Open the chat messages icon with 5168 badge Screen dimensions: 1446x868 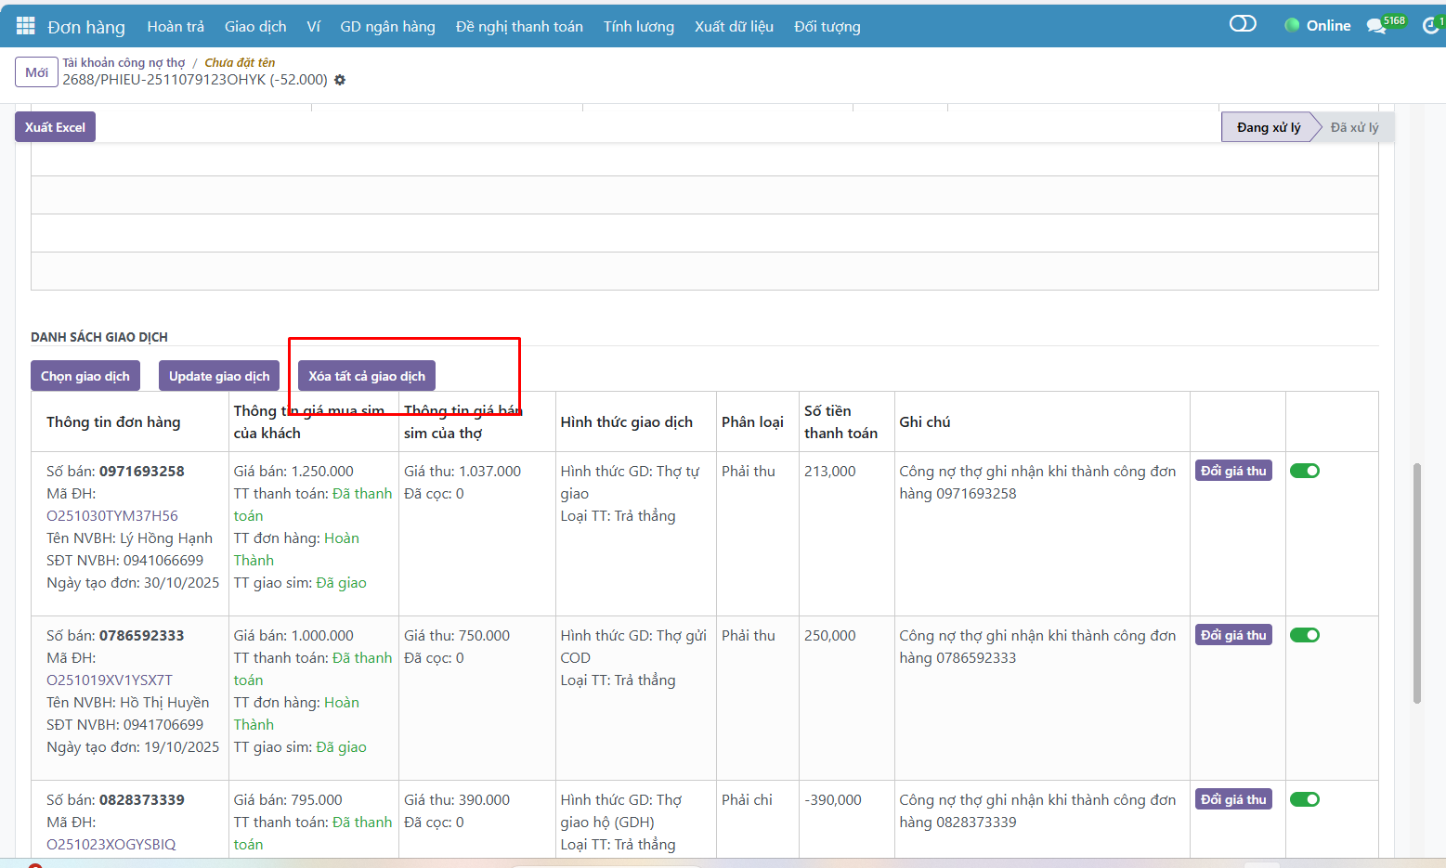[1376, 26]
